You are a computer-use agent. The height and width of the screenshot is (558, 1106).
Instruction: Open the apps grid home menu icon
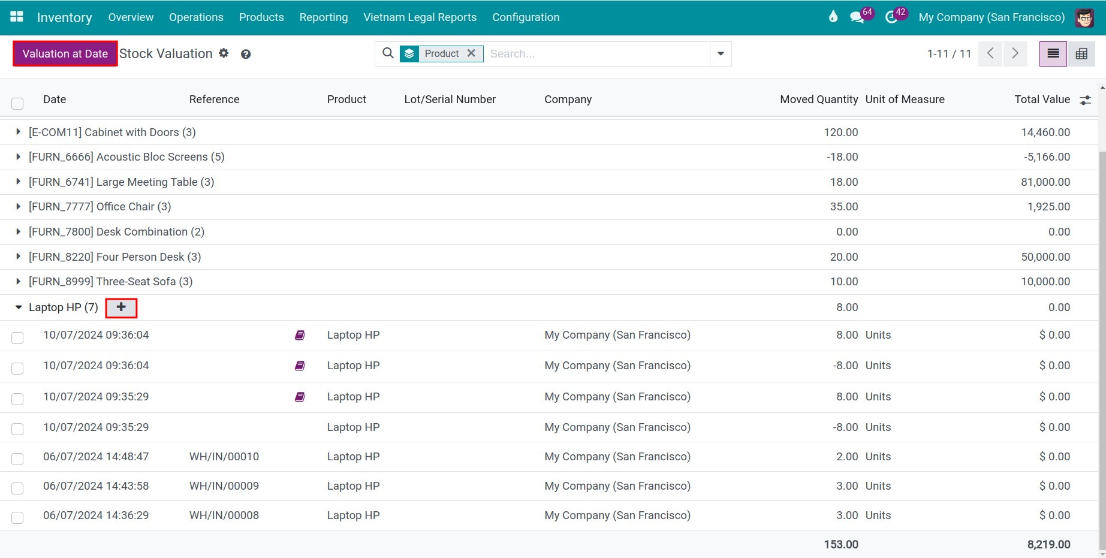(17, 17)
